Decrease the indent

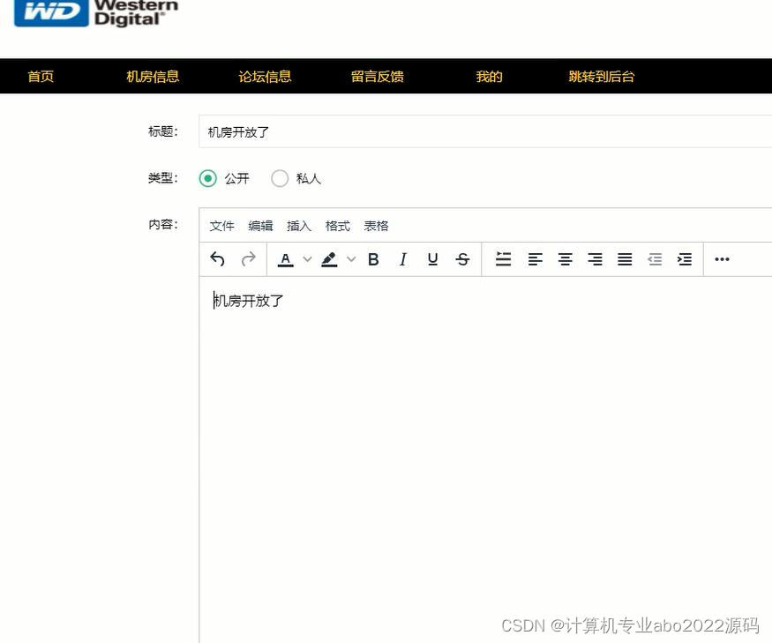[x=655, y=259]
